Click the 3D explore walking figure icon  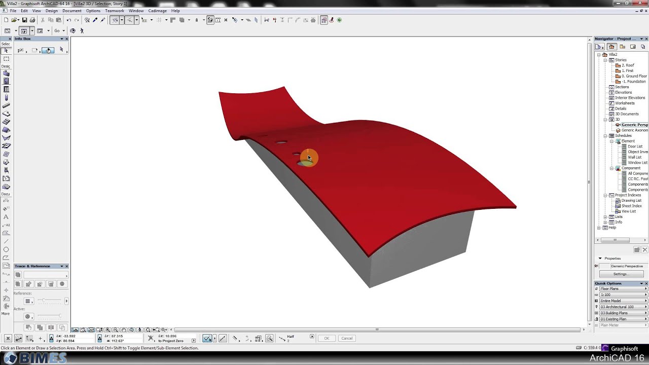(82, 31)
